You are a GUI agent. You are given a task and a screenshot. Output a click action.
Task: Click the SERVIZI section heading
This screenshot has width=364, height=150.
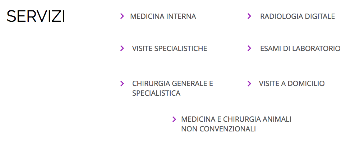tap(36, 16)
